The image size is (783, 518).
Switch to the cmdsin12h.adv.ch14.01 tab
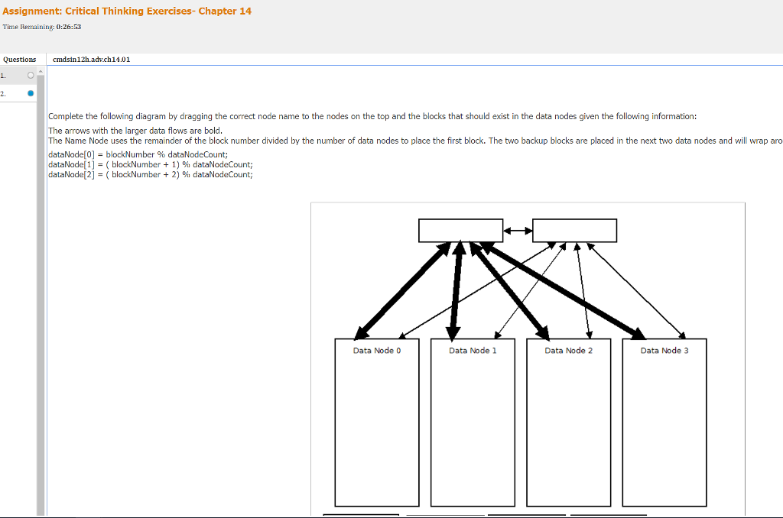tap(90, 59)
